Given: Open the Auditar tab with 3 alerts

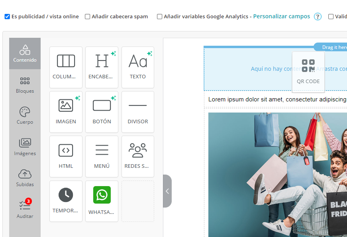Looking at the screenshot, I should [x=25, y=210].
